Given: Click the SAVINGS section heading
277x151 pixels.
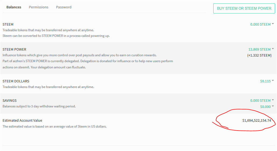Looking at the screenshot, I should 9,101.
